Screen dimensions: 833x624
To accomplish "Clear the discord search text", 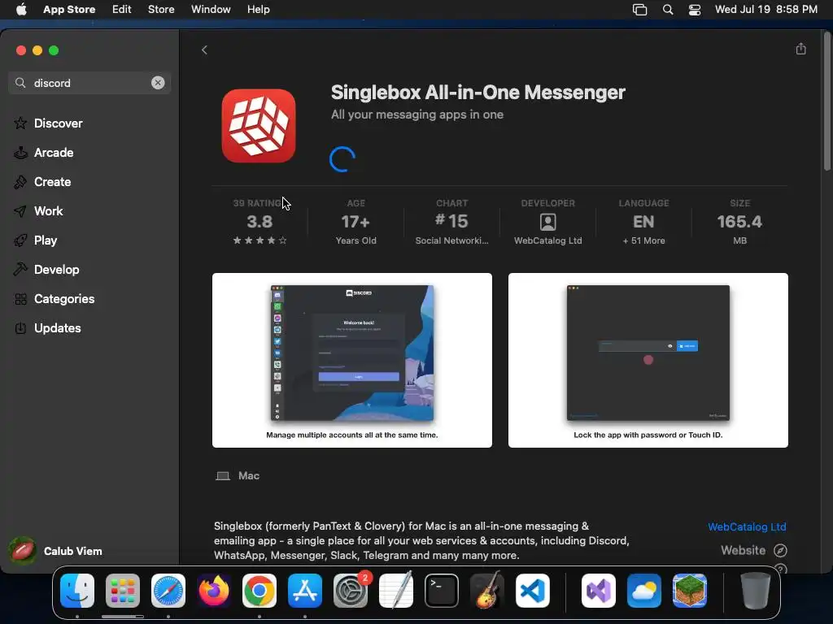I will coord(158,83).
